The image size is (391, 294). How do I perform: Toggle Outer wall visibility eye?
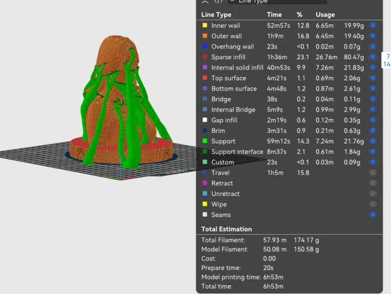[373, 36]
